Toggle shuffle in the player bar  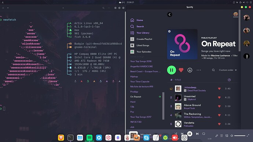(x=176, y=134)
